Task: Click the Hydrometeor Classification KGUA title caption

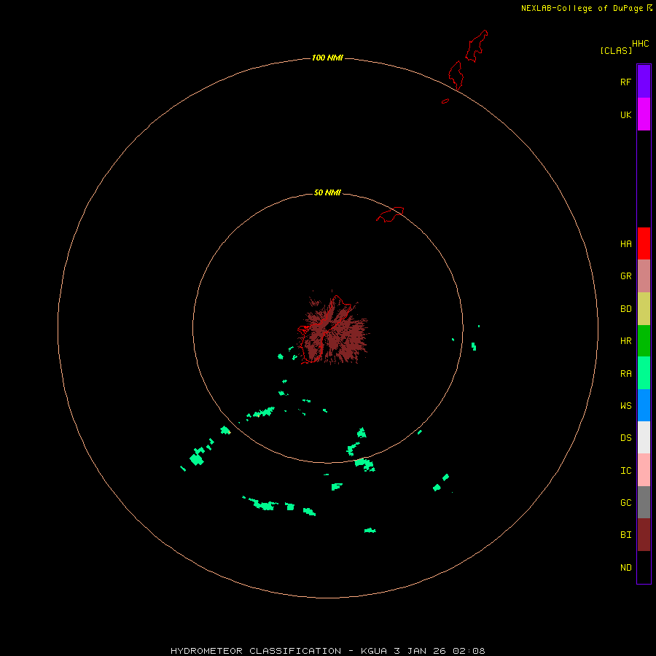Action: click(327, 651)
